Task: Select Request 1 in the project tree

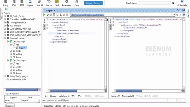Action: (23, 48)
